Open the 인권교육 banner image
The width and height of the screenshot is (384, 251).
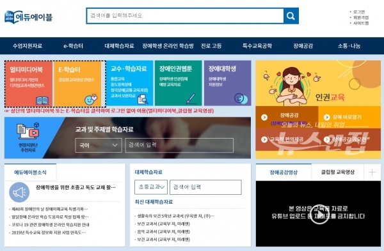point(318,83)
